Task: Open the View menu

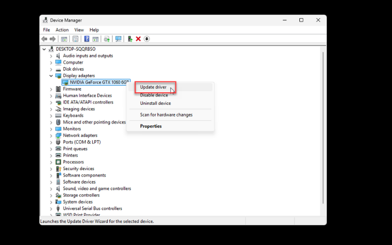Action: tap(79, 30)
